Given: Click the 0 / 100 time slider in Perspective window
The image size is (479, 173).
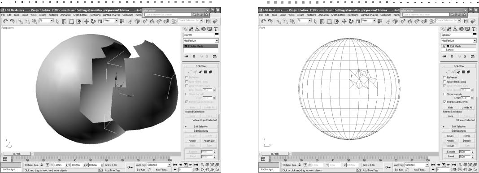Looking at the screenshot, I should (x=17, y=154).
